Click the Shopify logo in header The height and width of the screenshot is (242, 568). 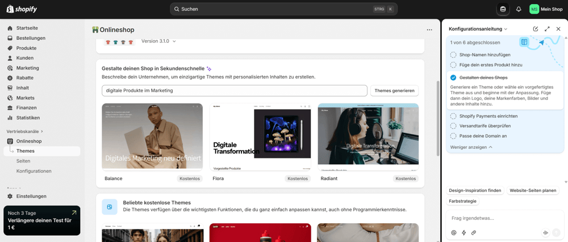[22, 9]
